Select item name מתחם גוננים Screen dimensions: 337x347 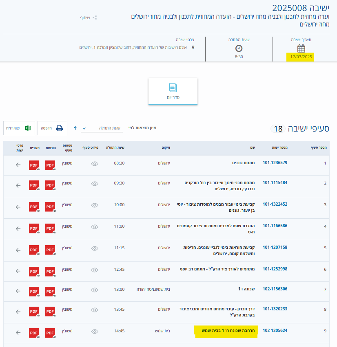coord(243,163)
